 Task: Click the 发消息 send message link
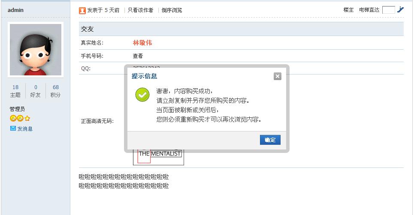click(25, 128)
